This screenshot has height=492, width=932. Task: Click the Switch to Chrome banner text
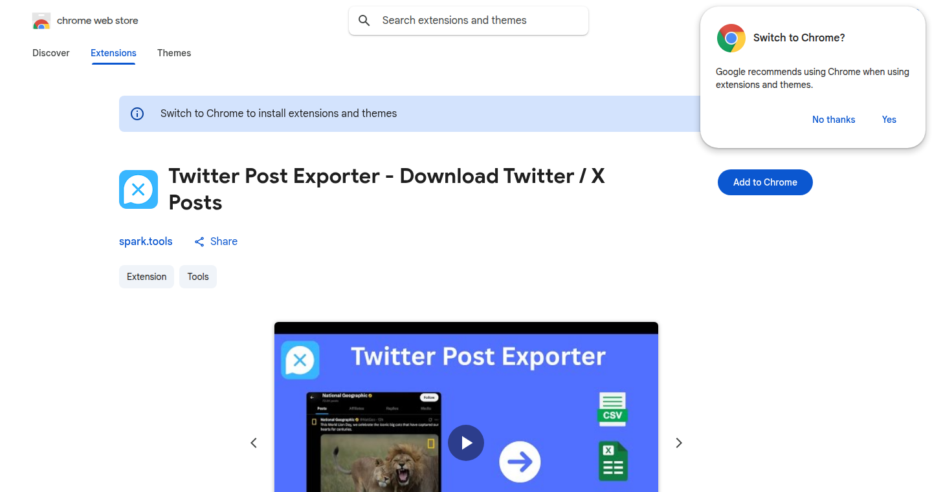pos(279,114)
